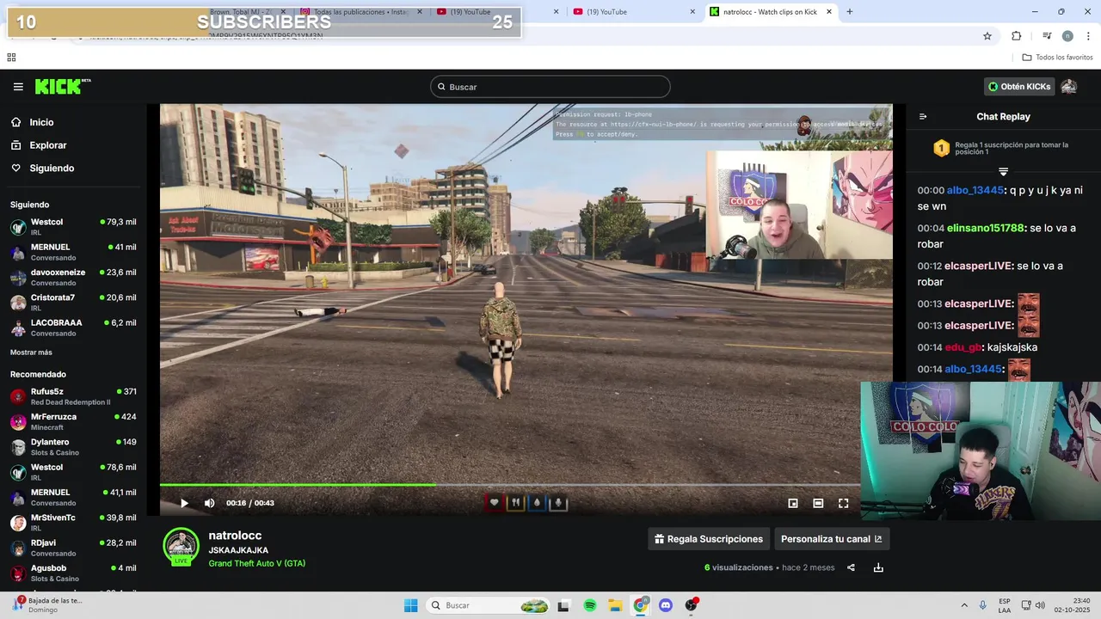Open the apps grid in bookmarks bar
This screenshot has height=619, width=1101.
pos(11,58)
